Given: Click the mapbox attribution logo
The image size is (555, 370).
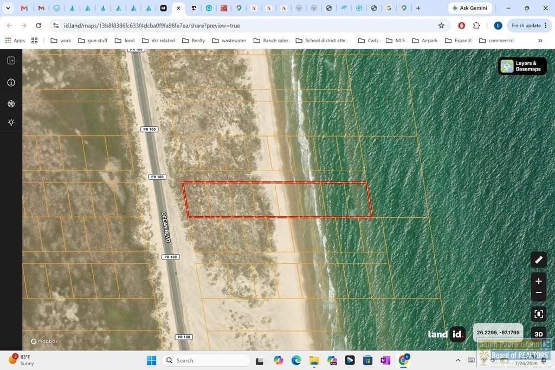Looking at the screenshot, I should point(44,341).
